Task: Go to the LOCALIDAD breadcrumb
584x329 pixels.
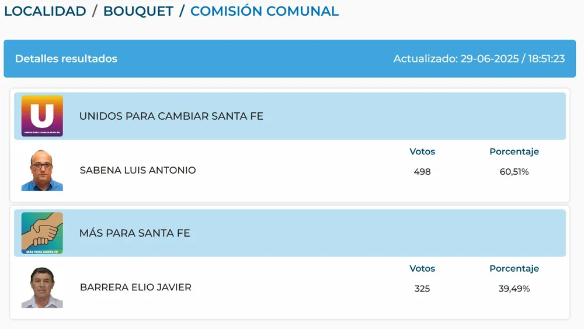Action: click(45, 11)
